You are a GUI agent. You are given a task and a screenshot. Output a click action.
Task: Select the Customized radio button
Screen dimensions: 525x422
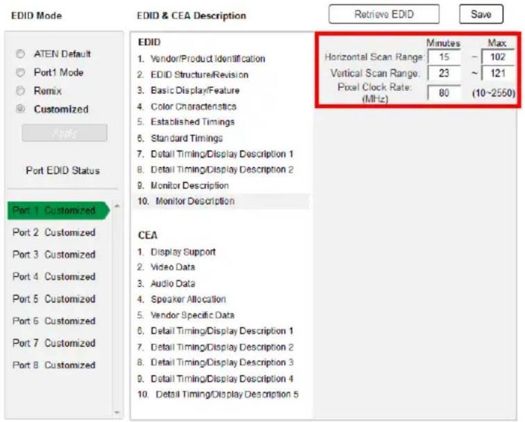20,109
